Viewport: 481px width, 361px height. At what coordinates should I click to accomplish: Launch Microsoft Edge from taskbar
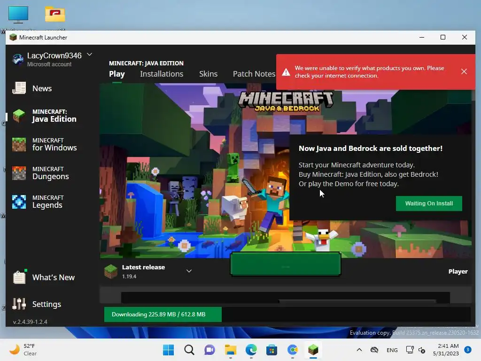point(251,350)
